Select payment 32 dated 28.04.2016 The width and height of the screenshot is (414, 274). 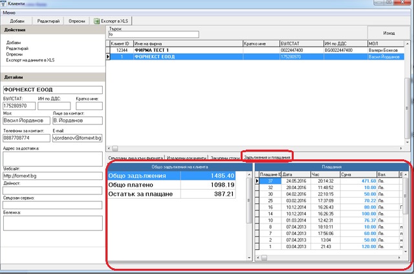[330, 187]
